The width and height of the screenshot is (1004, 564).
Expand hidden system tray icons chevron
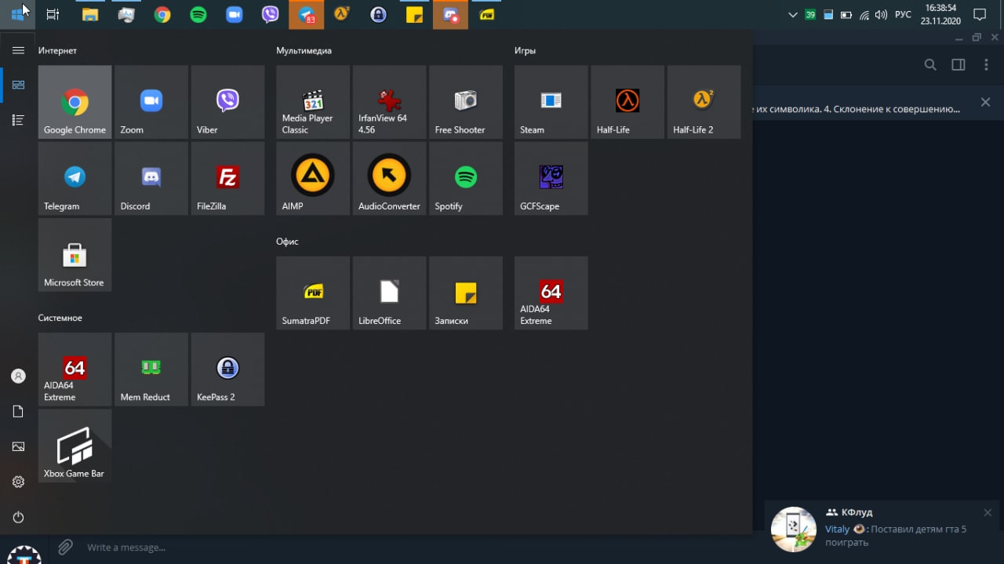tap(792, 14)
